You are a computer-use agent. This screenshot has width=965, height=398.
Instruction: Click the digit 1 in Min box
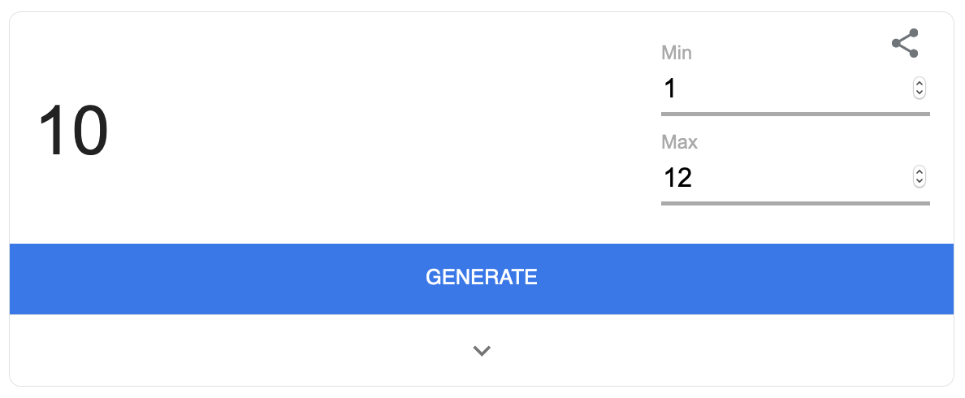(x=670, y=89)
